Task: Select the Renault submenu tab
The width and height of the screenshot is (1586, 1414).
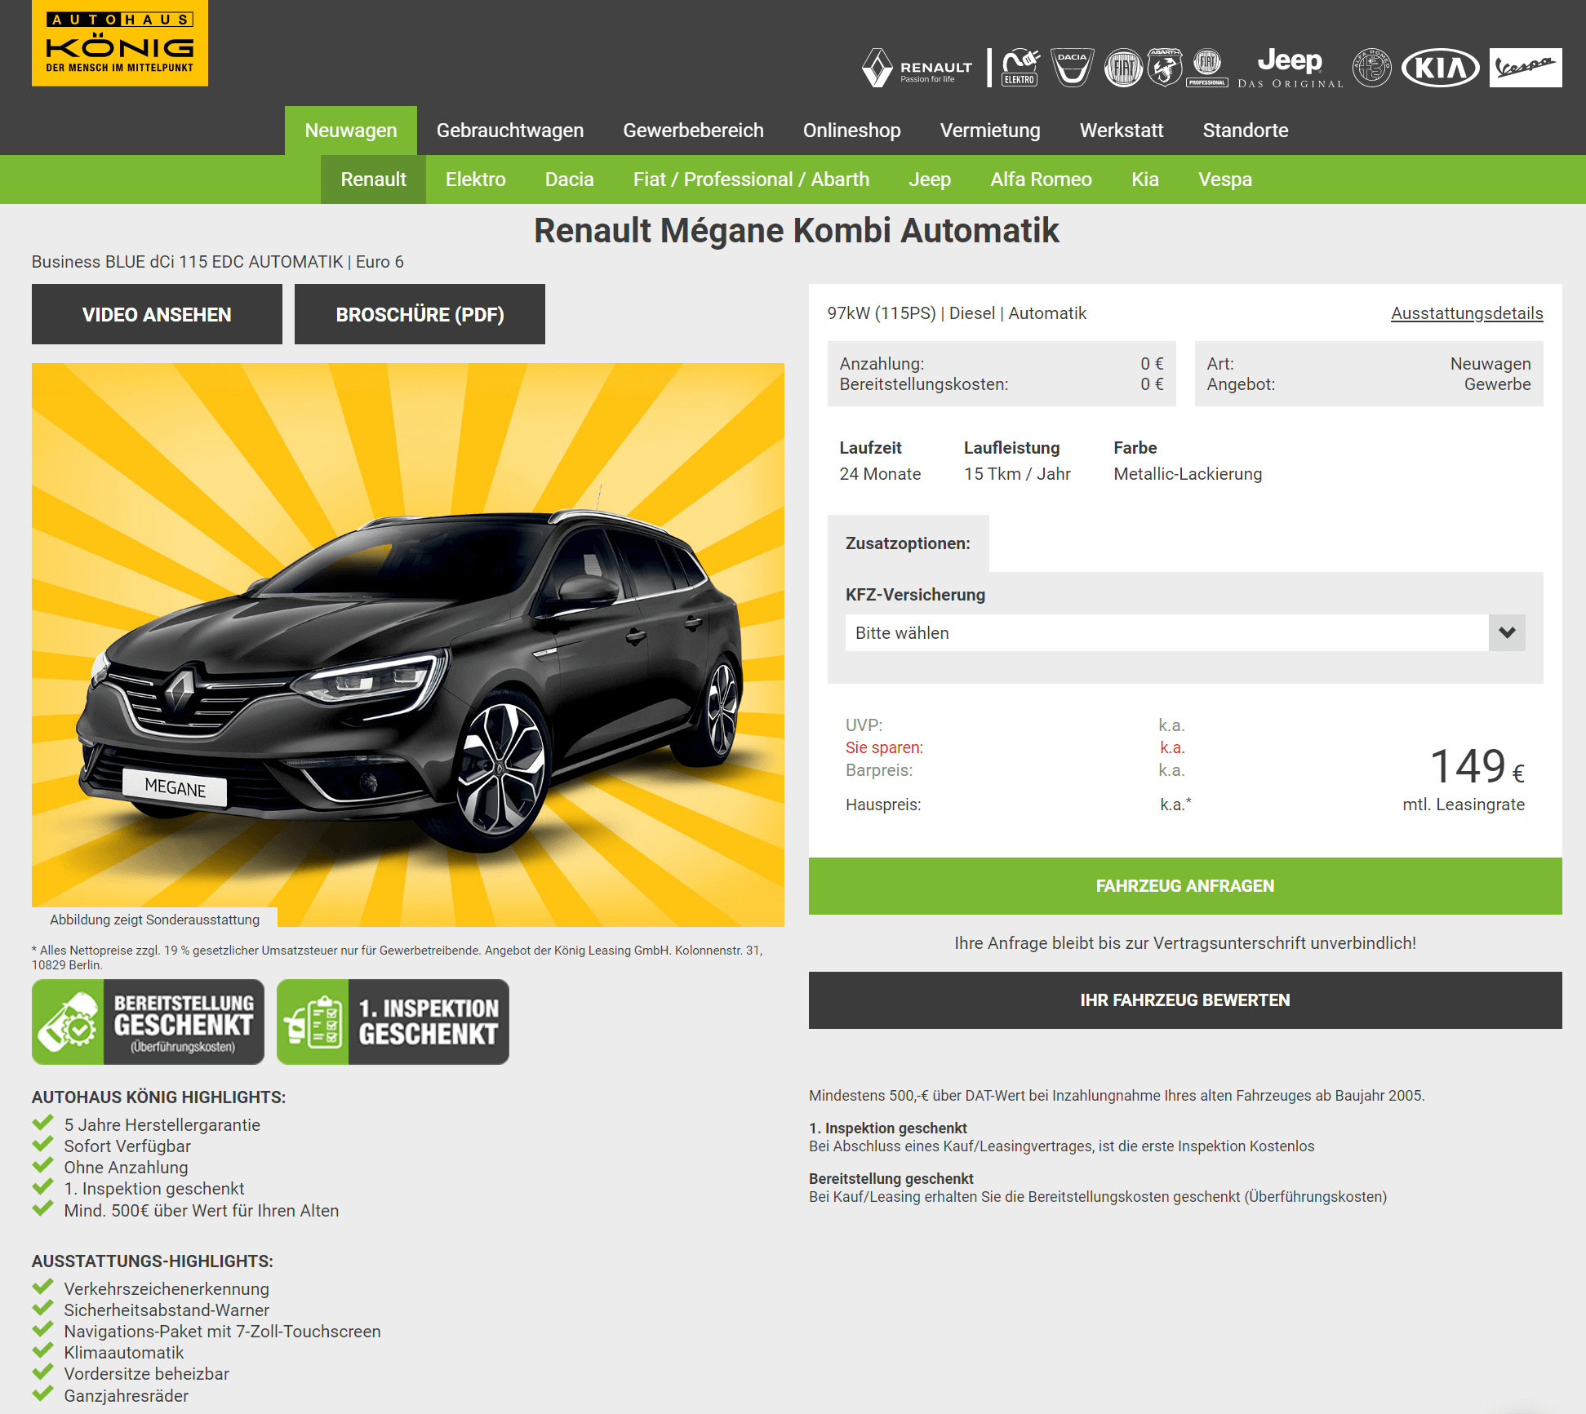Action: point(373,180)
